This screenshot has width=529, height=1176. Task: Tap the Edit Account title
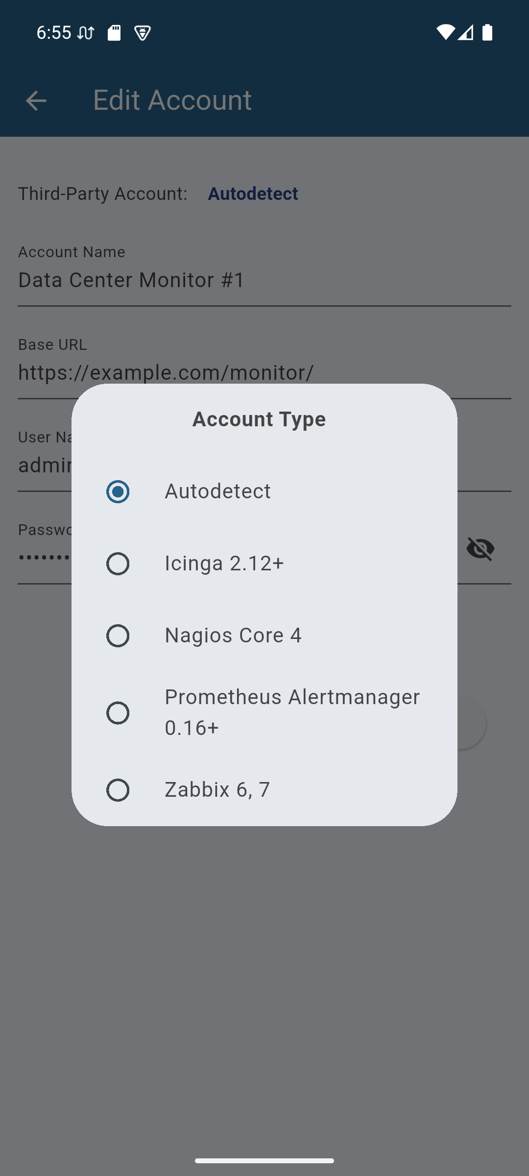[x=172, y=100]
